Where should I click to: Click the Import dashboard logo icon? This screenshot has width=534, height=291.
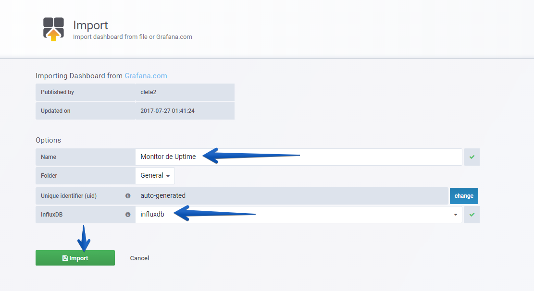tap(53, 29)
